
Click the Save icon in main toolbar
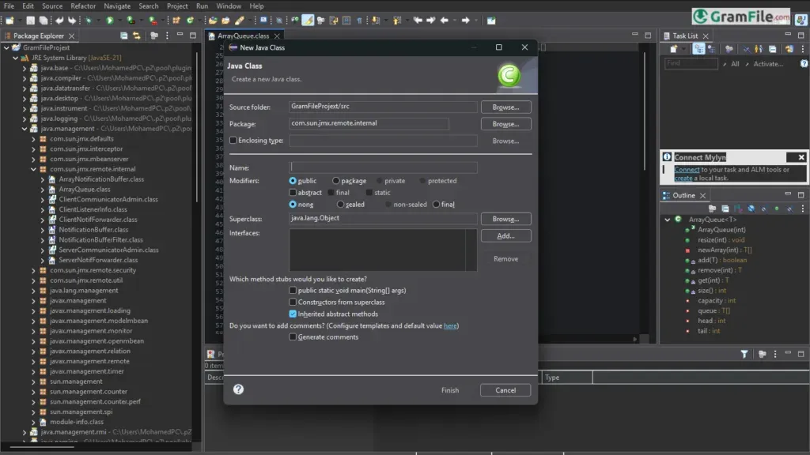tap(31, 21)
